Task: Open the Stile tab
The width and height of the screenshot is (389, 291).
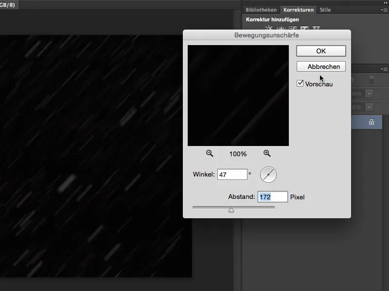Action: (x=325, y=10)
